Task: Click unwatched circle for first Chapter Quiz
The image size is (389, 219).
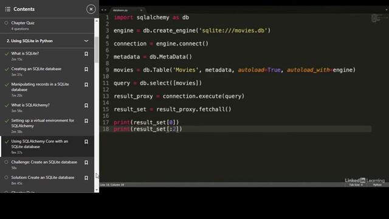Action: pyautogui.click(x=6, y=23)
